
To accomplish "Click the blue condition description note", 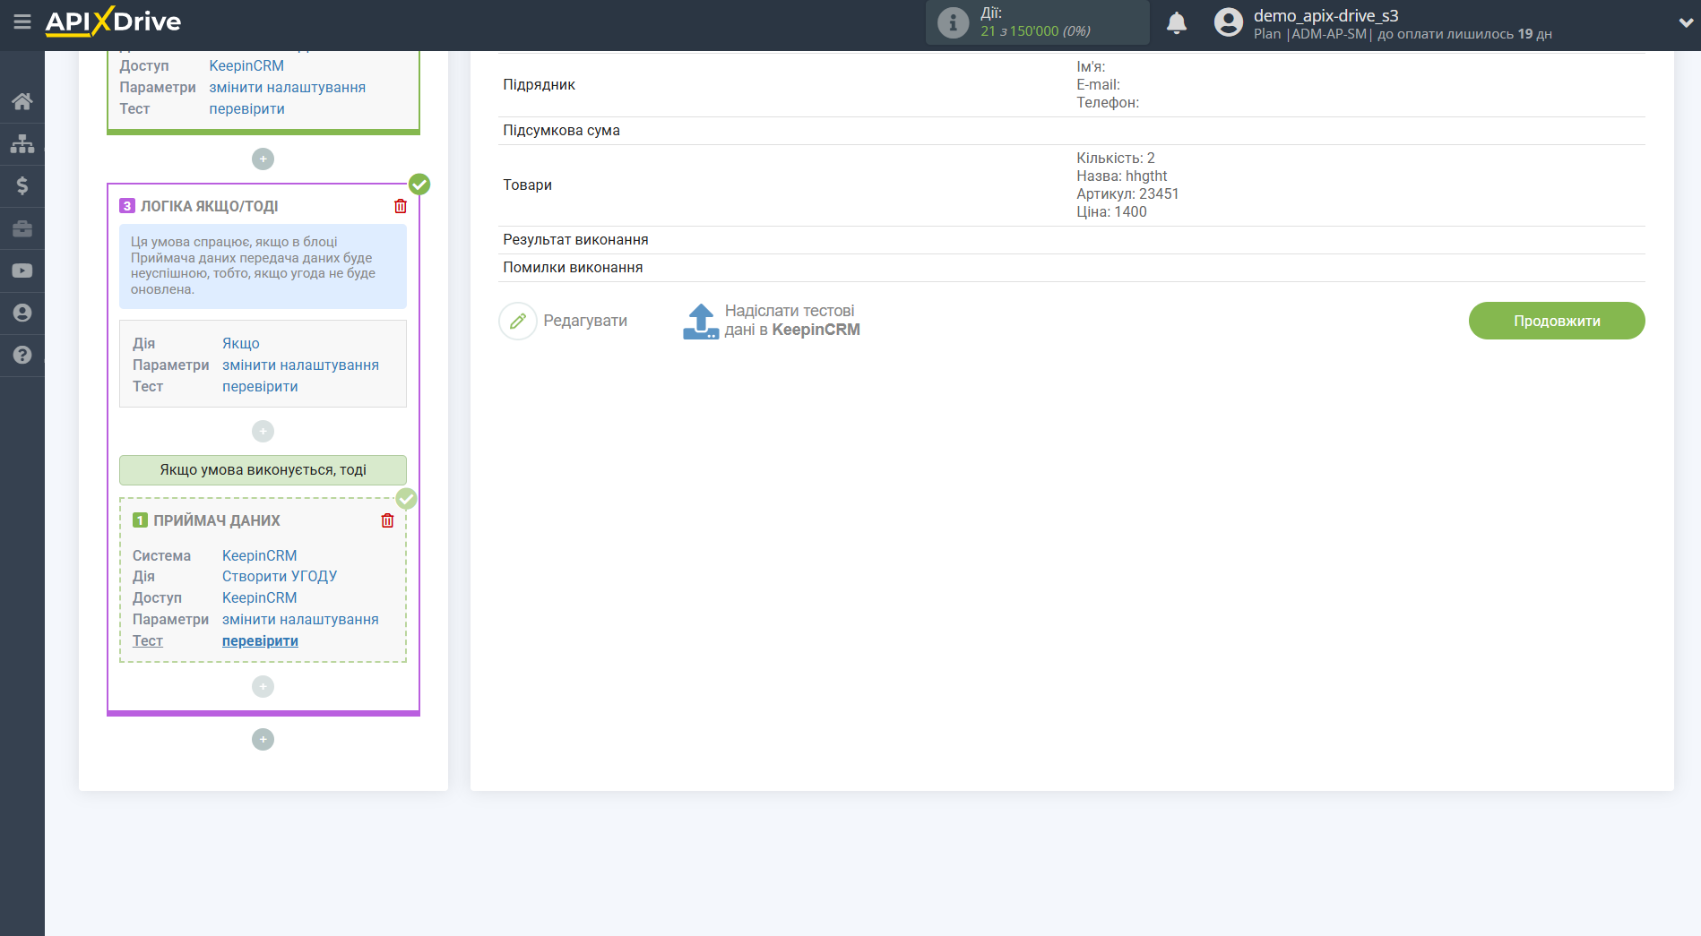I will [x=263, y=266].
